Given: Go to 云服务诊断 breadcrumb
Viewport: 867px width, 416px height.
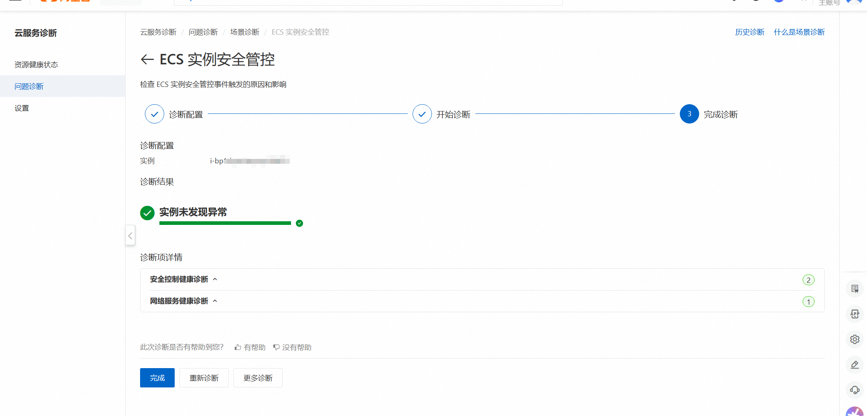Looking at the screenshot, I should click(x=158, y=32).
